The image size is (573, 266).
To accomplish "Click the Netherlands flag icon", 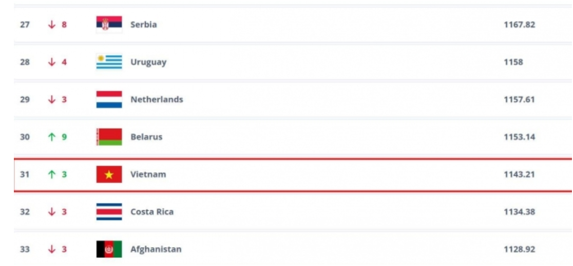I will pyautogui.click(x=109, y=99).
